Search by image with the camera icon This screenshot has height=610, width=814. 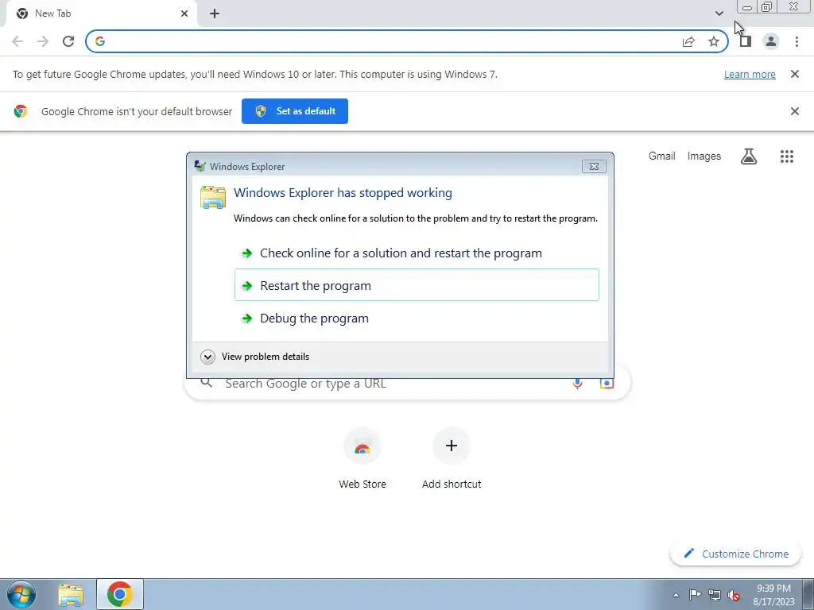click(607, 384)
